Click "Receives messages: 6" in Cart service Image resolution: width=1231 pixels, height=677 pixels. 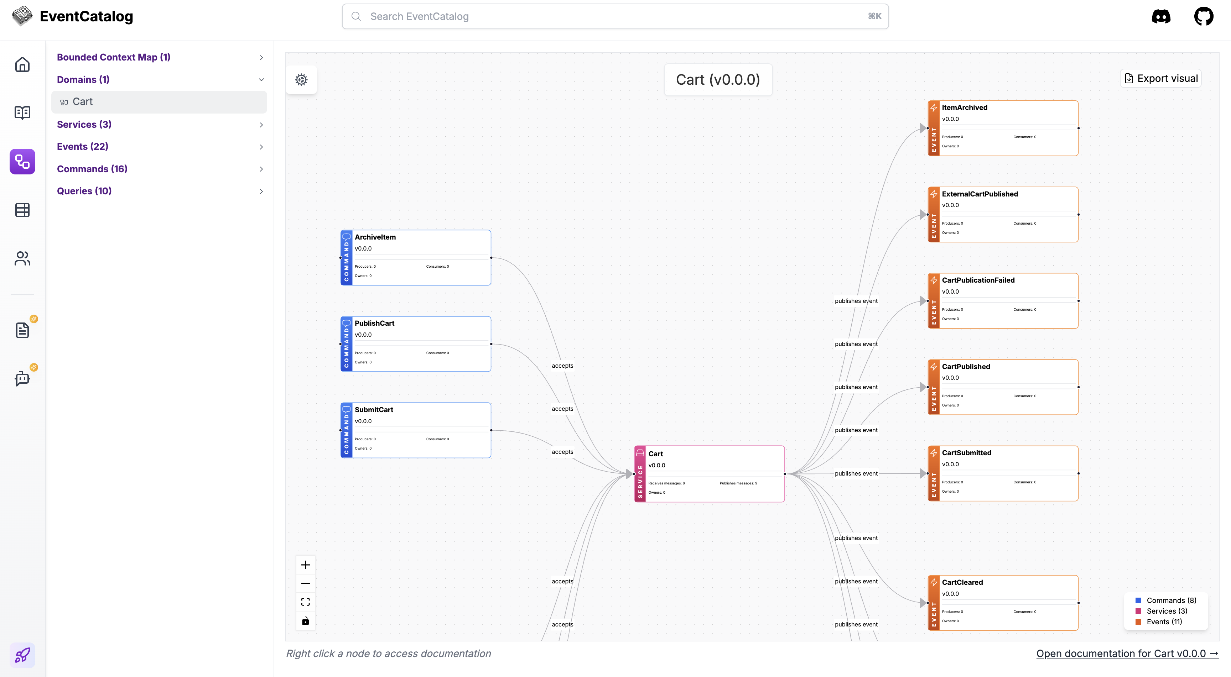(x=666, y=483)
